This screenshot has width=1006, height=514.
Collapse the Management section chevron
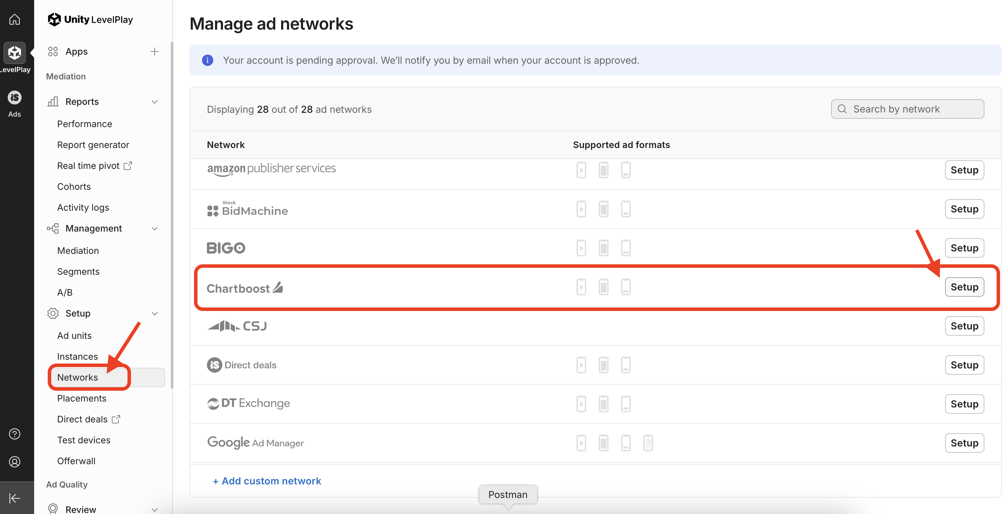point(155,228)
